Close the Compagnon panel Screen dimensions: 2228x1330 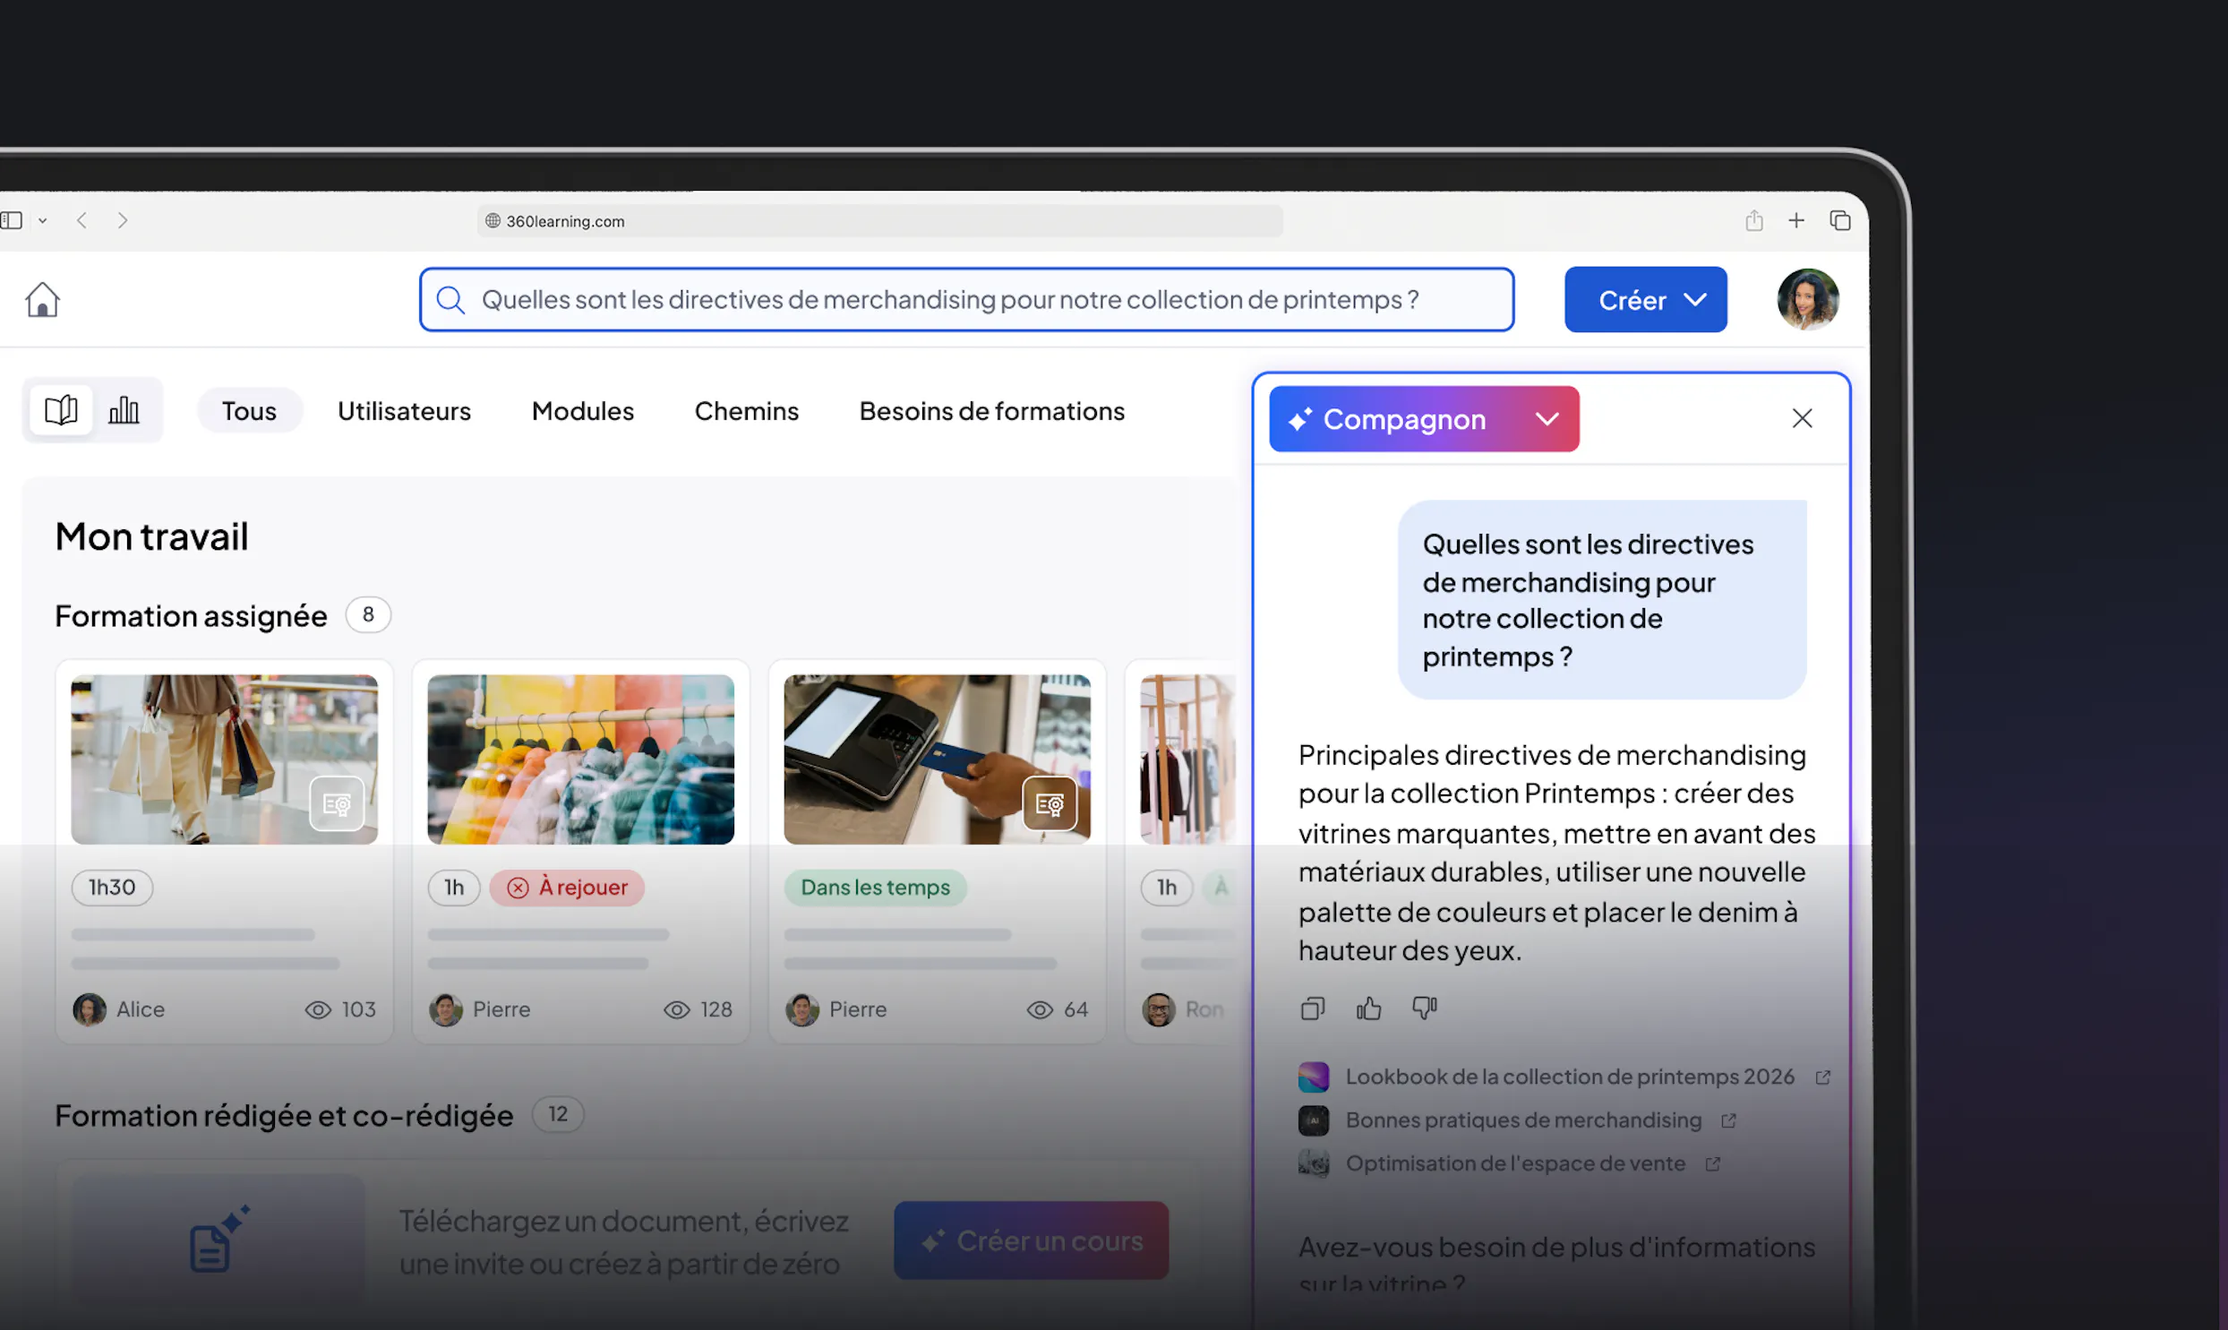1802,417
